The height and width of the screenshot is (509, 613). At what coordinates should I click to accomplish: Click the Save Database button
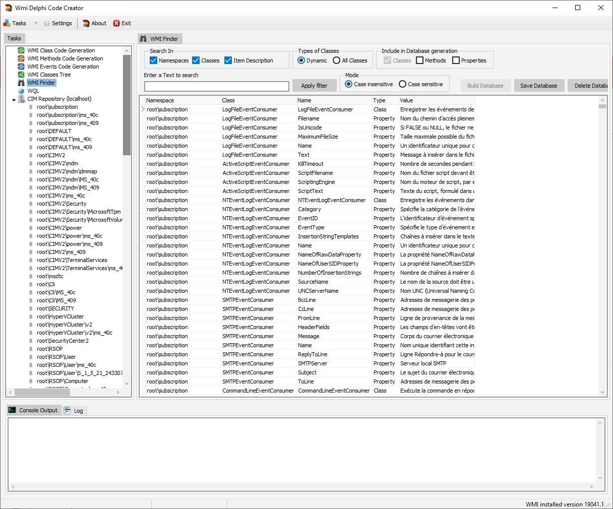(538, 86)
